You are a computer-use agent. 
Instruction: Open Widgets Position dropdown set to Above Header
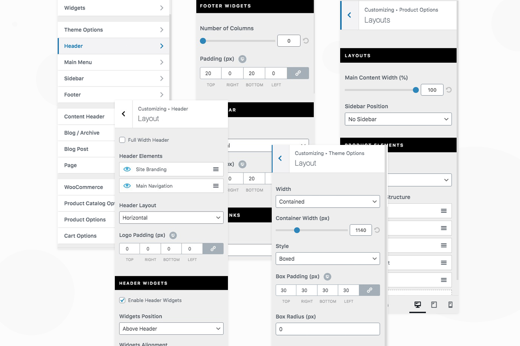(x=171, y=329)
